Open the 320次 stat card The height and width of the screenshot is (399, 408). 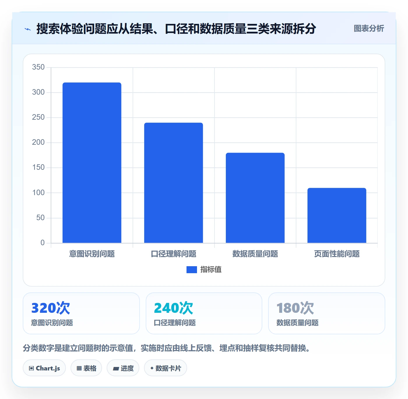pyautogui.click(x=81, y=313)
